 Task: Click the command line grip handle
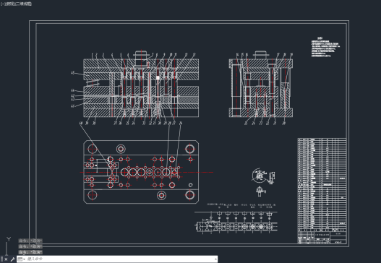coord(2,259)
